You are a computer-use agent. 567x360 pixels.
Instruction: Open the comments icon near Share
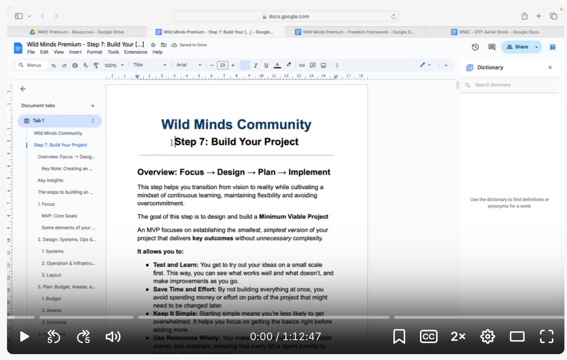tap(491, 47)
